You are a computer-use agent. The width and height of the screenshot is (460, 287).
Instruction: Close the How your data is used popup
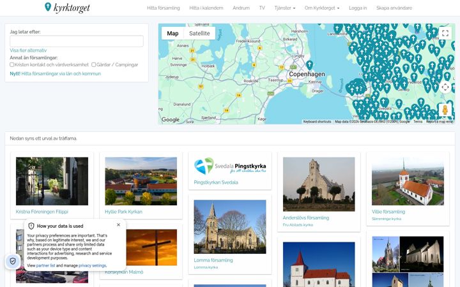pyautogui.click(x=119, y=224)
